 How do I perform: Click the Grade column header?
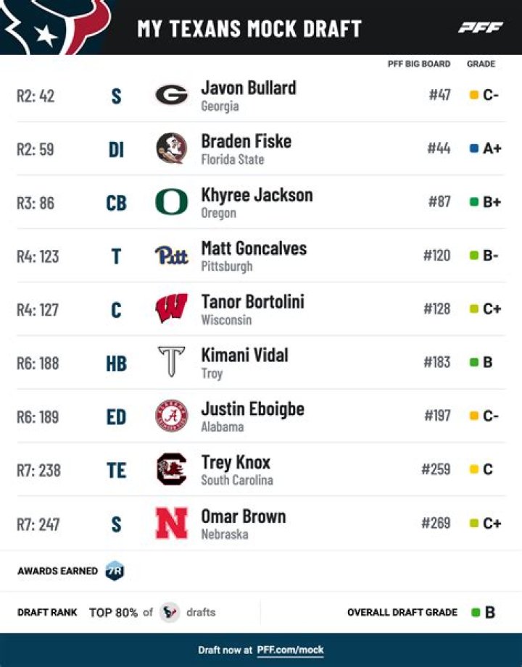tap(481, 64)
